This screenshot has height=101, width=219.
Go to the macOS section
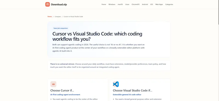[x=120, y=4]
